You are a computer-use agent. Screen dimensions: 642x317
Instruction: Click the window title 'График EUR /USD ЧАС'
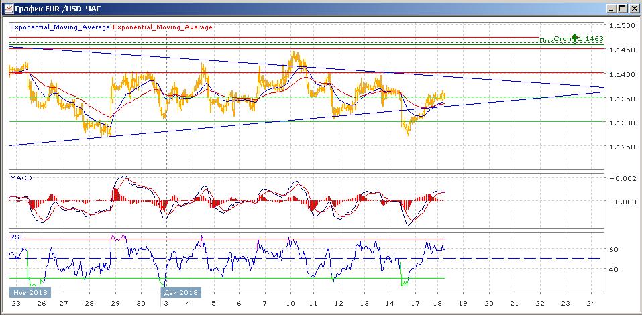point(57,8)
